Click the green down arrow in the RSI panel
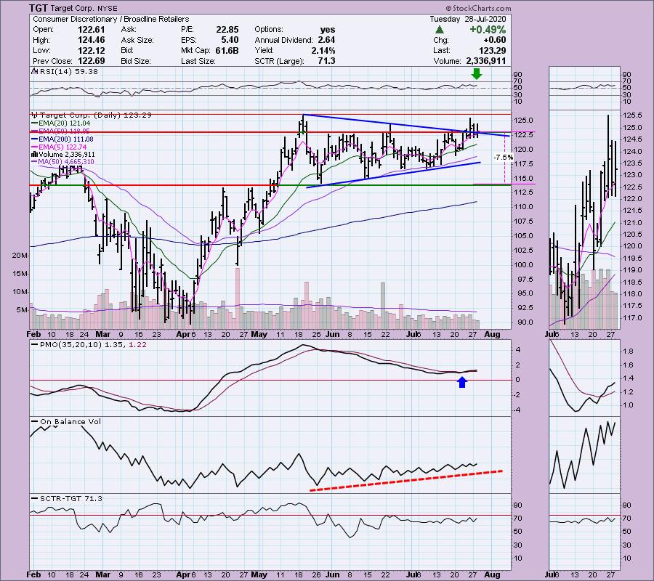Screen dimensions: 654x581 pos(476,74)
